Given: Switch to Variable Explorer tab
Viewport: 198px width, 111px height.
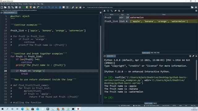Looking at the screenshot, I should pyautogui.click(x=146, y=53).
